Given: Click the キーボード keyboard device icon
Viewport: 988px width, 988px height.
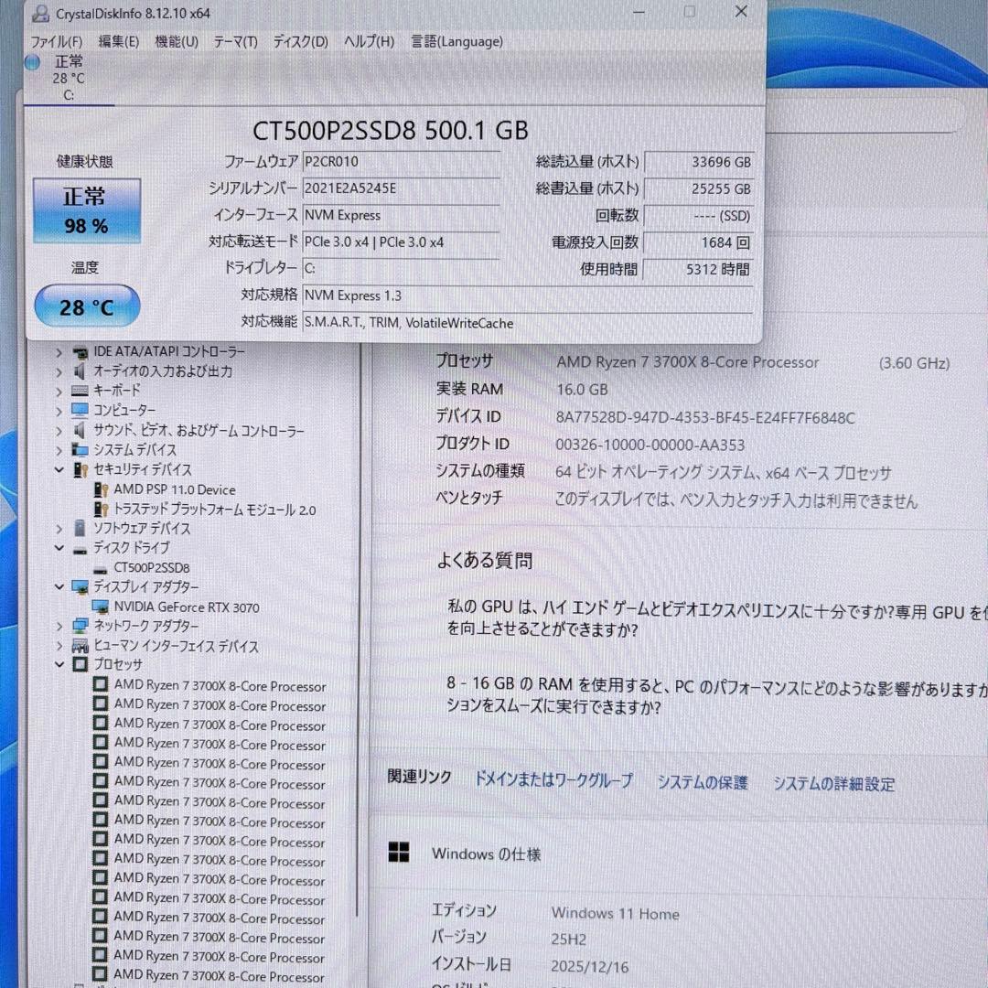Looking at the screenshot, I should 79,391.
